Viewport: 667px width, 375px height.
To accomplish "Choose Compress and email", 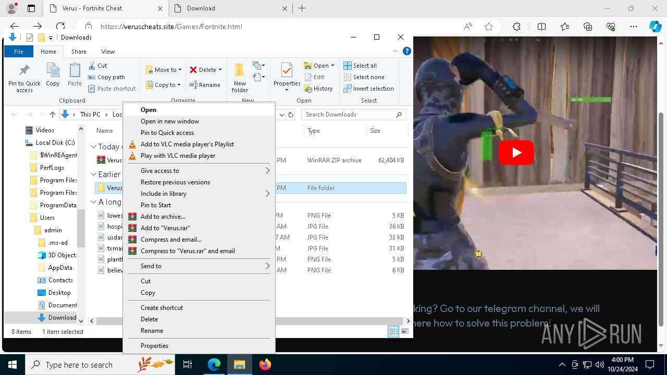I will [199, 240].
